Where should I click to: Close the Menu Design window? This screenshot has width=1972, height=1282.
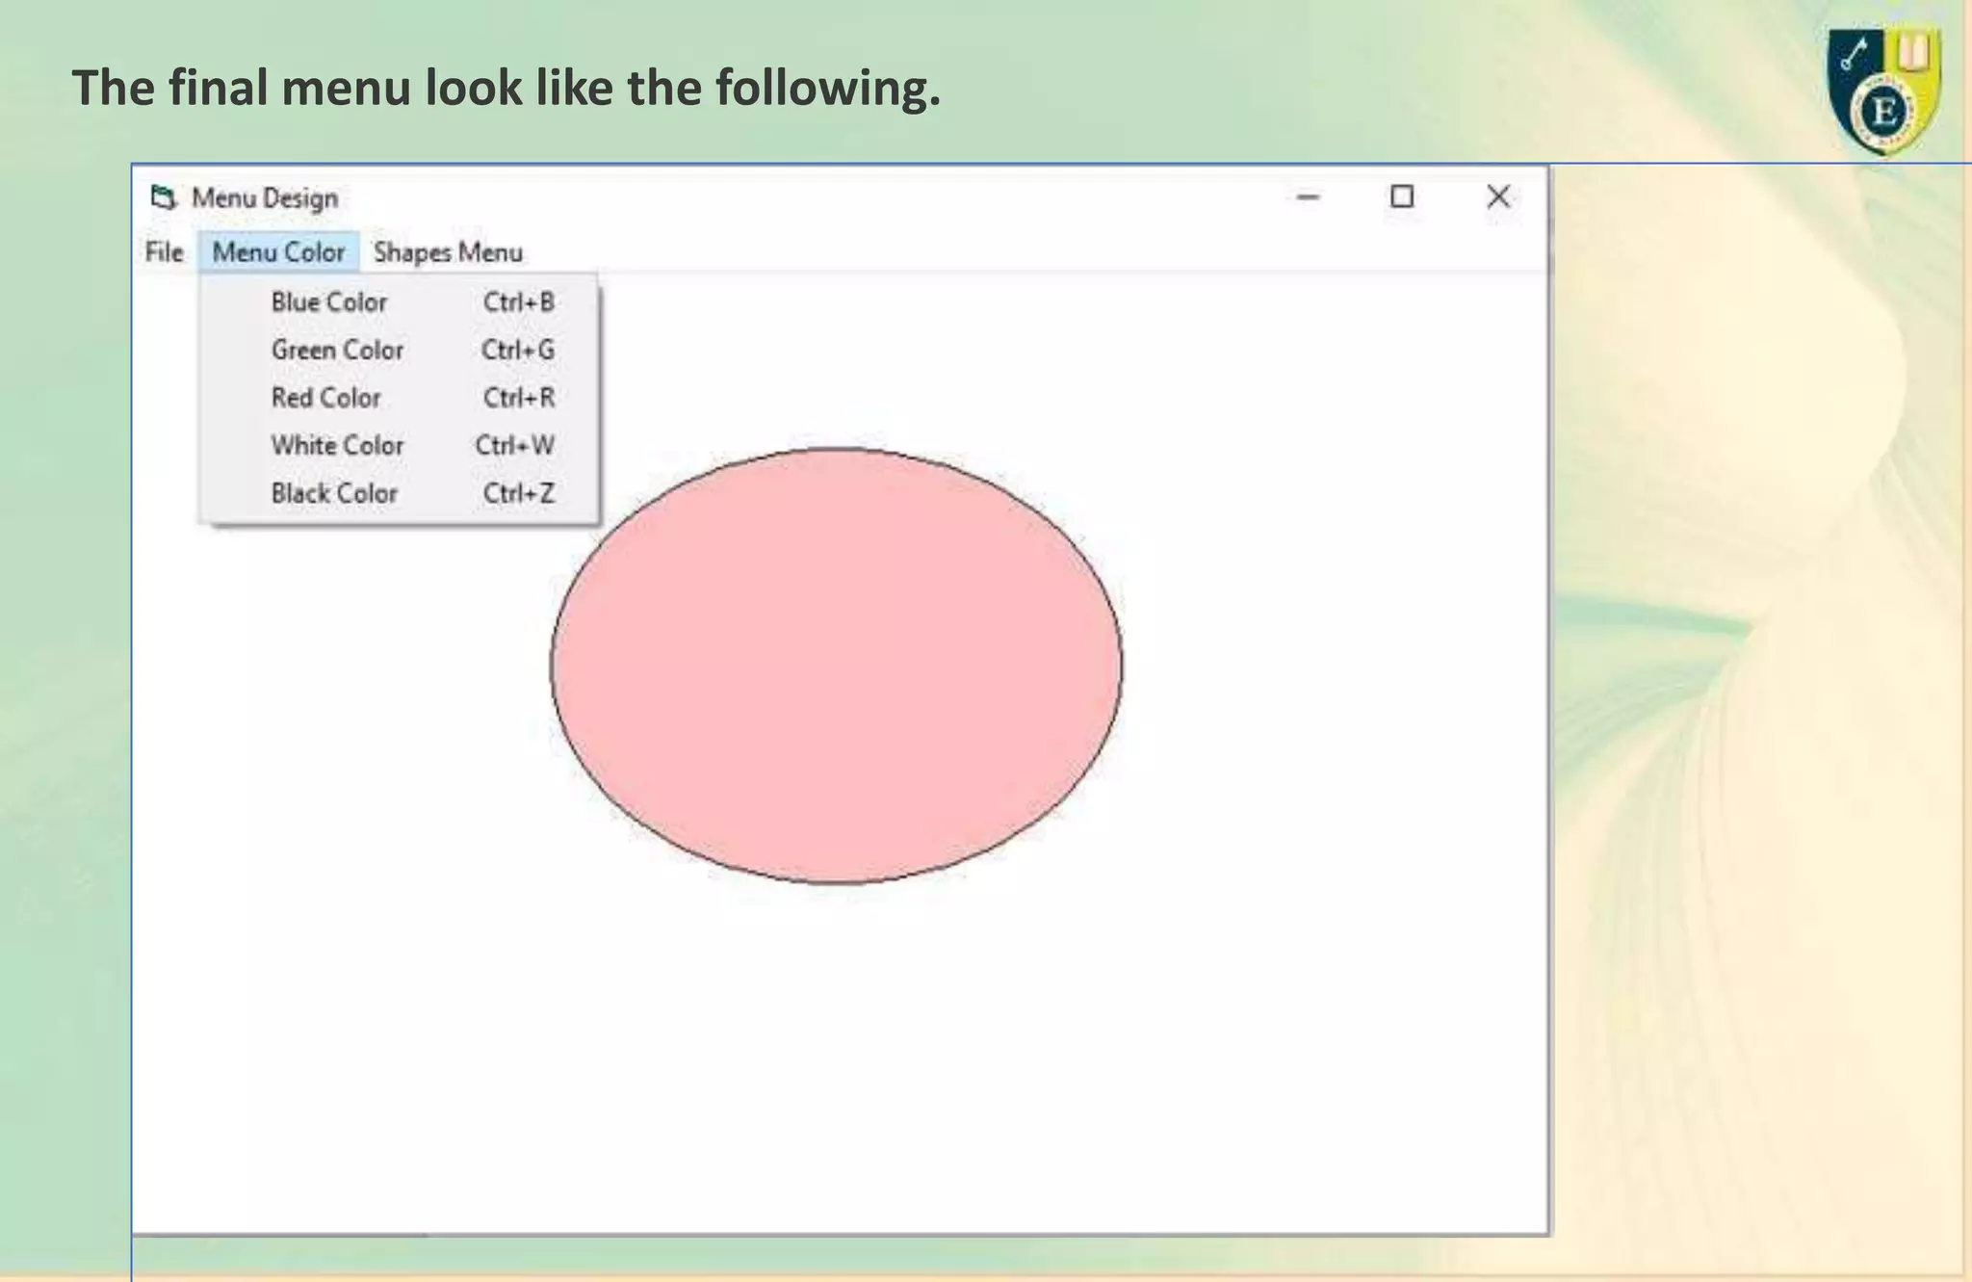1497,197
